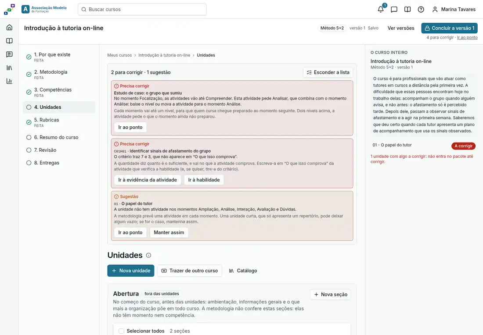483x335 pixels.
Task: Add section with Nova seção button
Action: 331,294
